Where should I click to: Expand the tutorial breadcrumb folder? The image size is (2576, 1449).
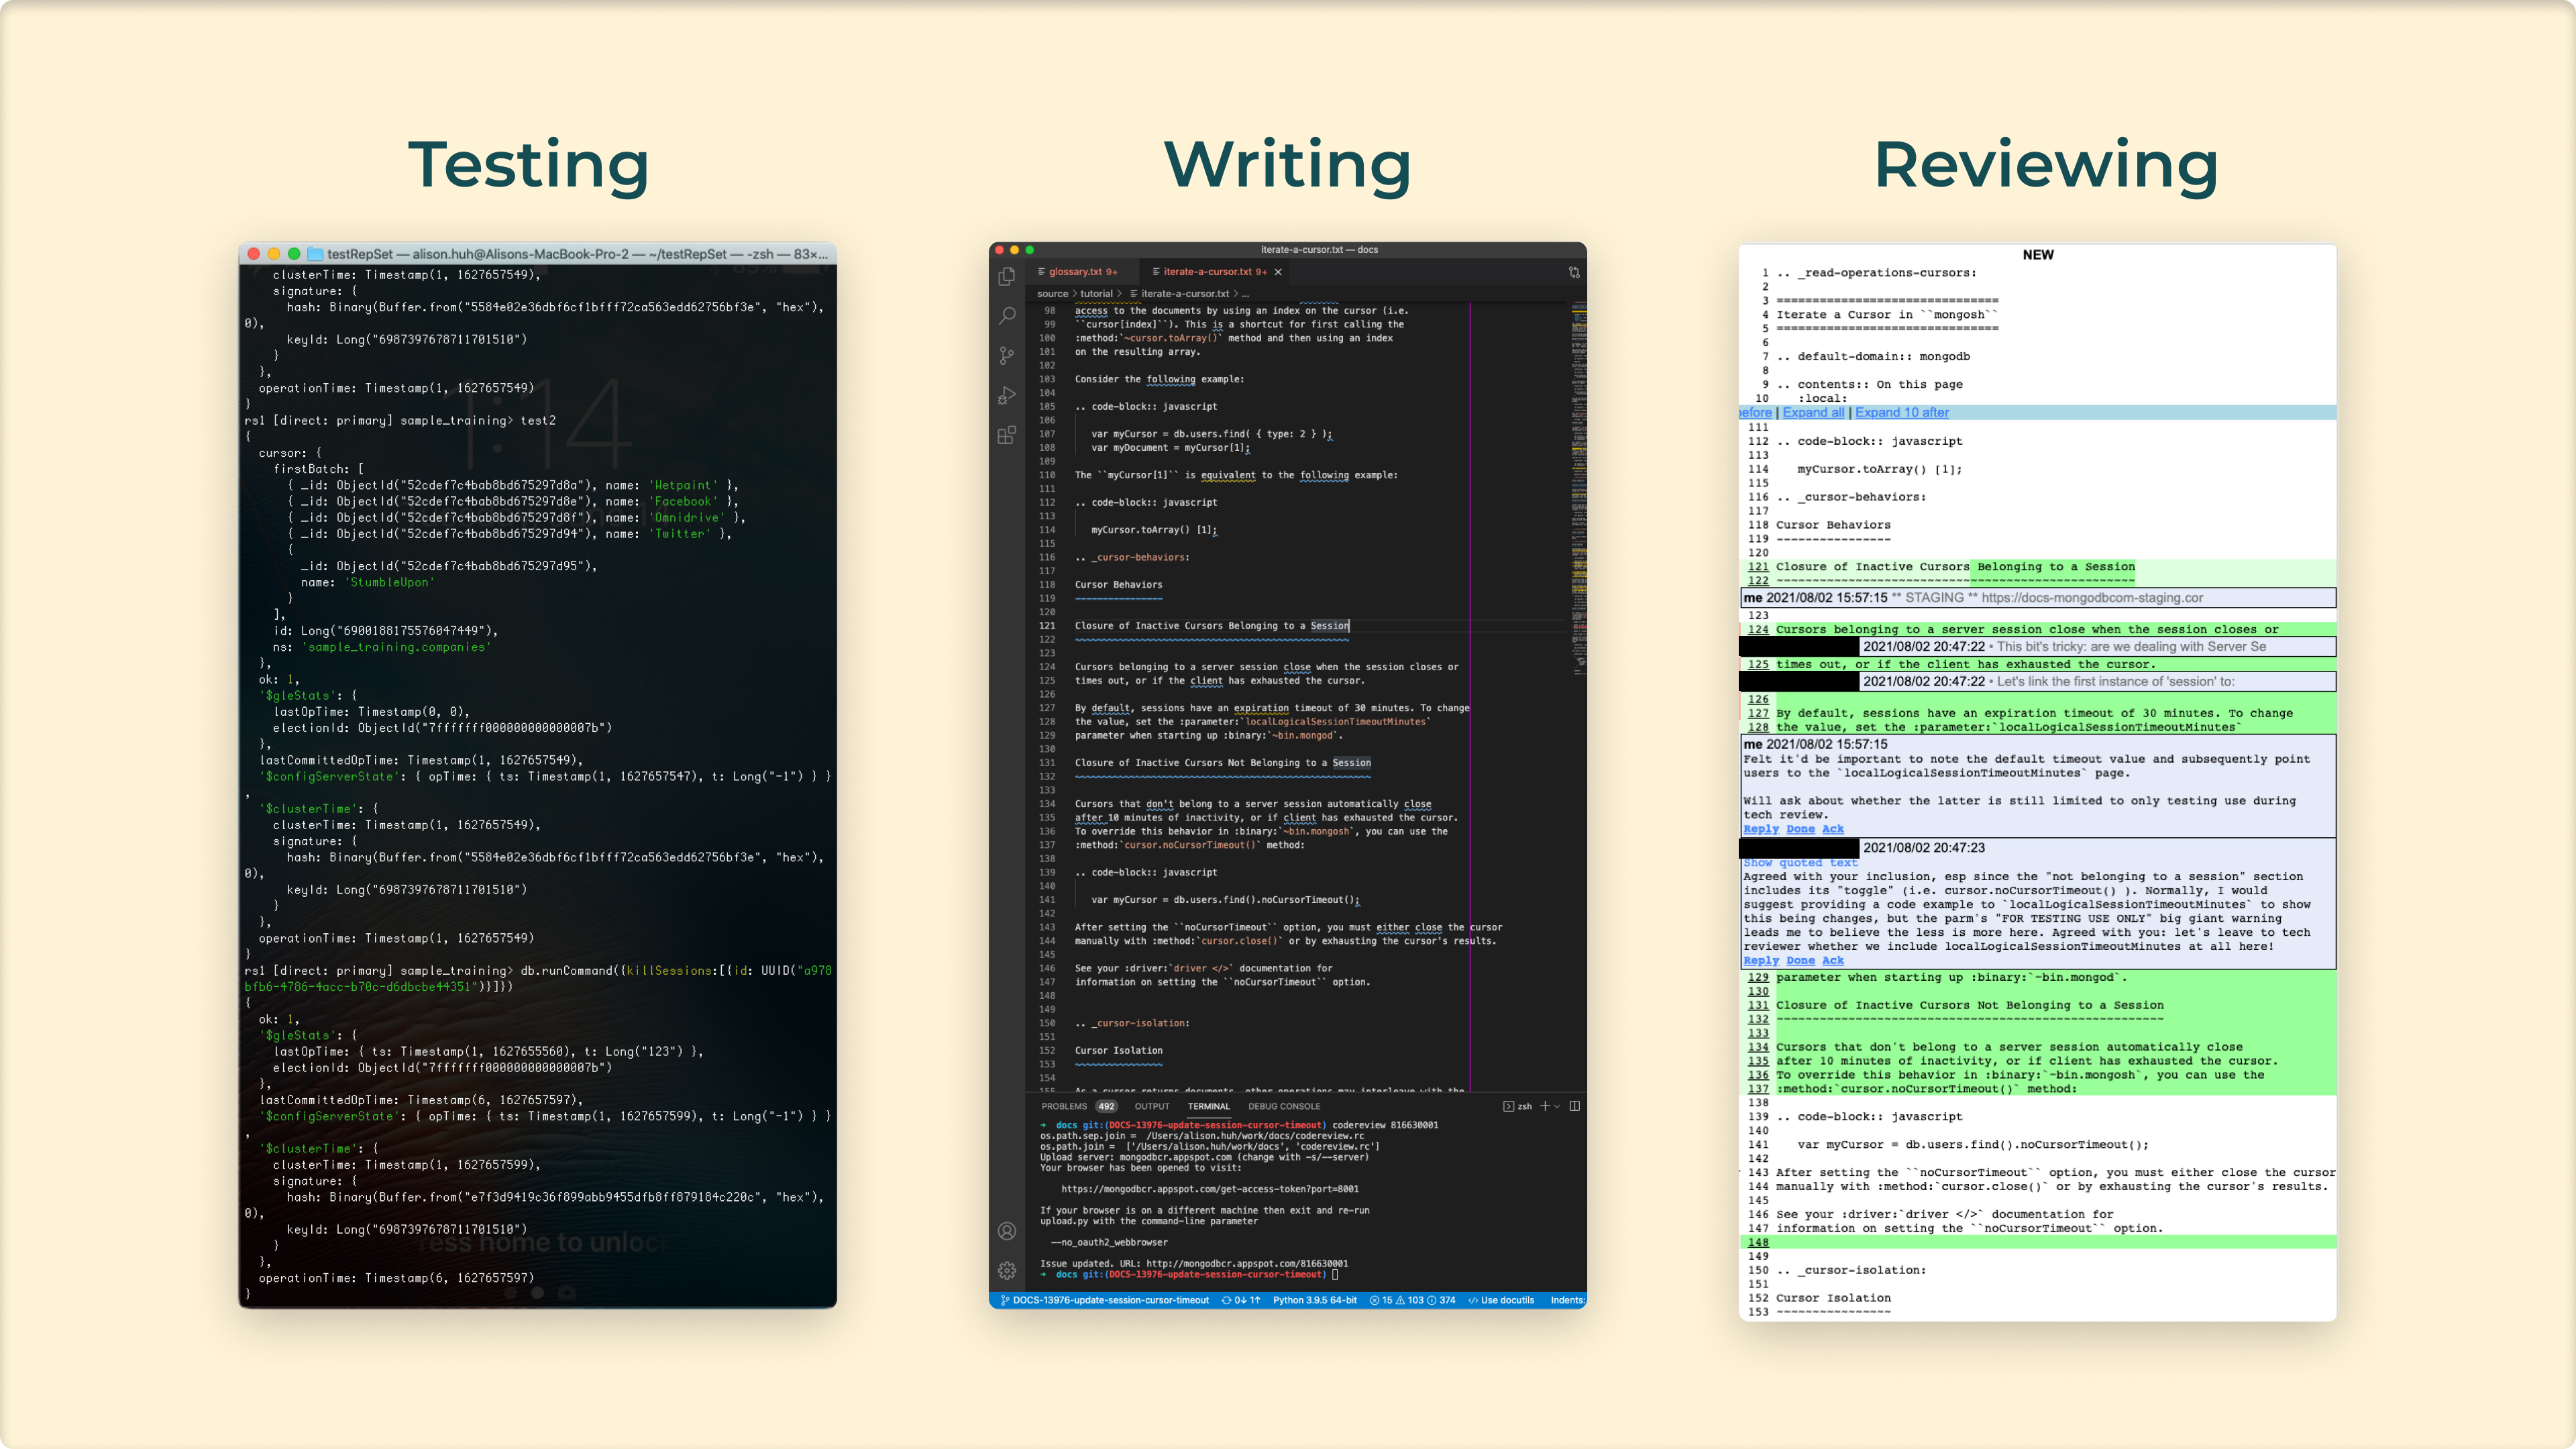pos(1096,294)
